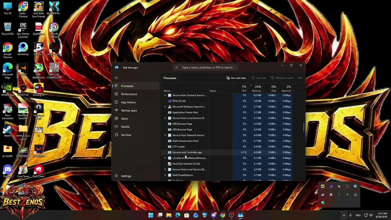This screenshot has width=391, height=220.
Task: Select the Google Chrome desktop icon
Action: click(x=8, y=51)
